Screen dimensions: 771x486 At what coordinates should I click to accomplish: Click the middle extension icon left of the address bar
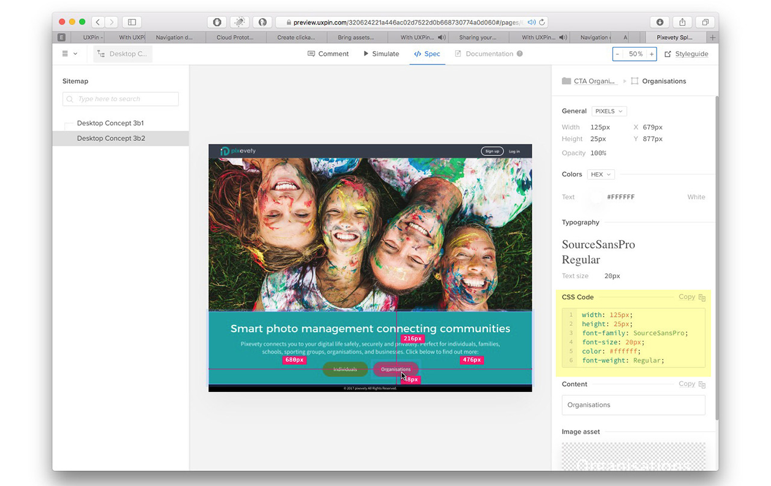[x=240, y=22]
